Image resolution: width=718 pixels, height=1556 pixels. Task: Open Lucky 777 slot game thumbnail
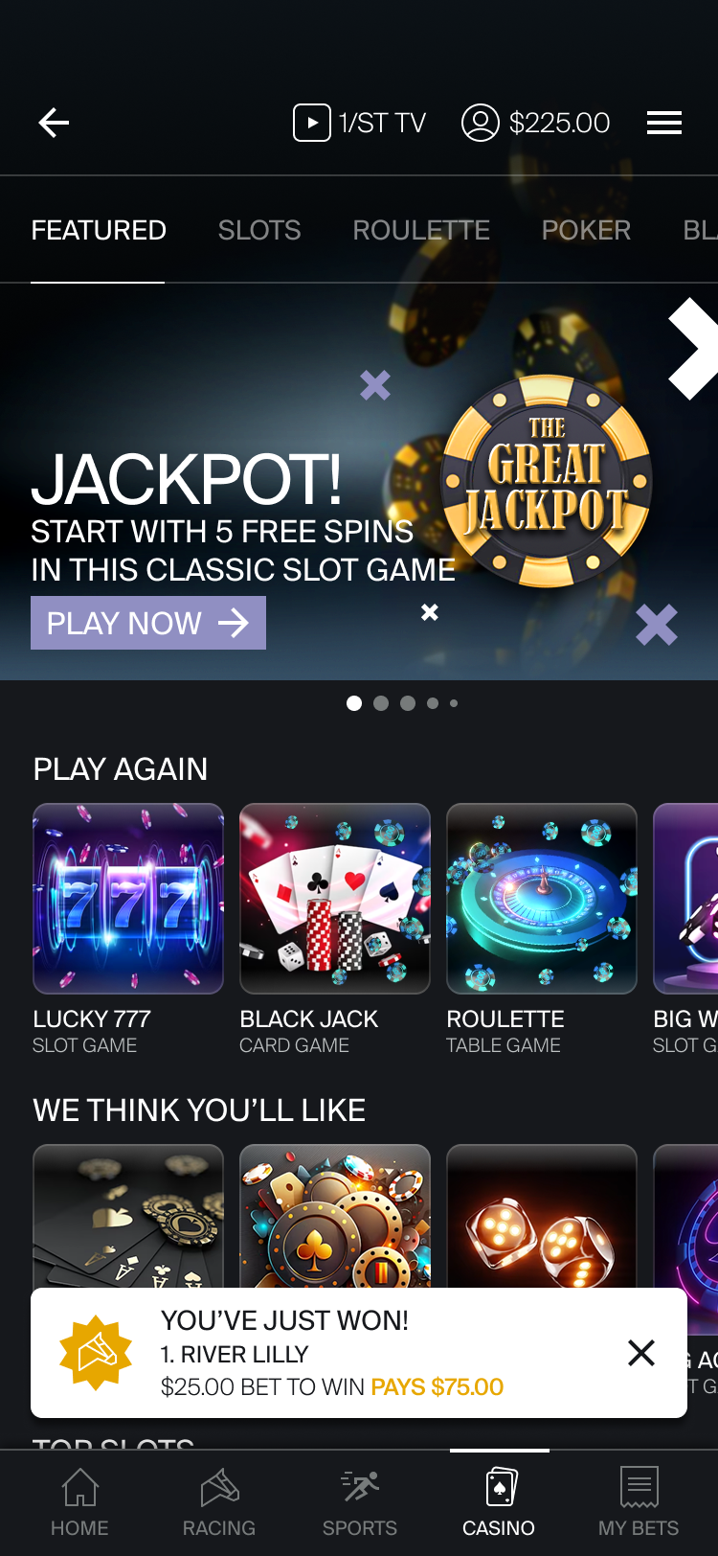point(128,899)
